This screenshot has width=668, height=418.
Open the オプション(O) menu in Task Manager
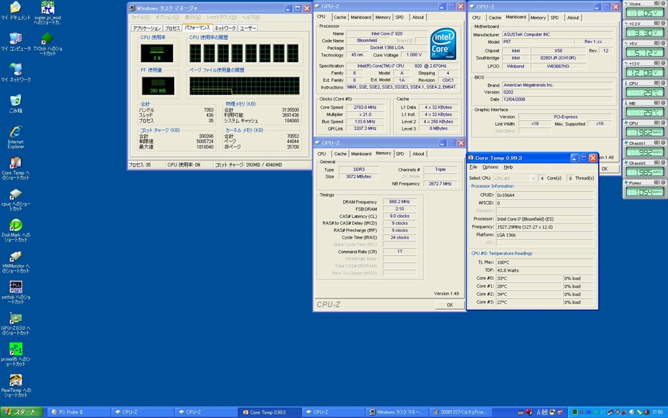[167, 18]
